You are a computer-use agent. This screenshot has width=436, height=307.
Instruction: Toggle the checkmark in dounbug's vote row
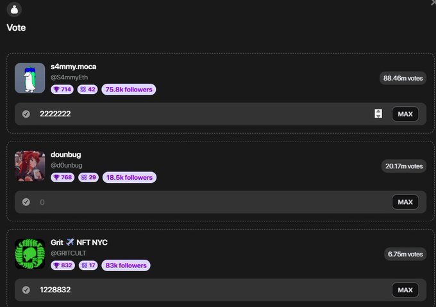(x=26, y=202)
